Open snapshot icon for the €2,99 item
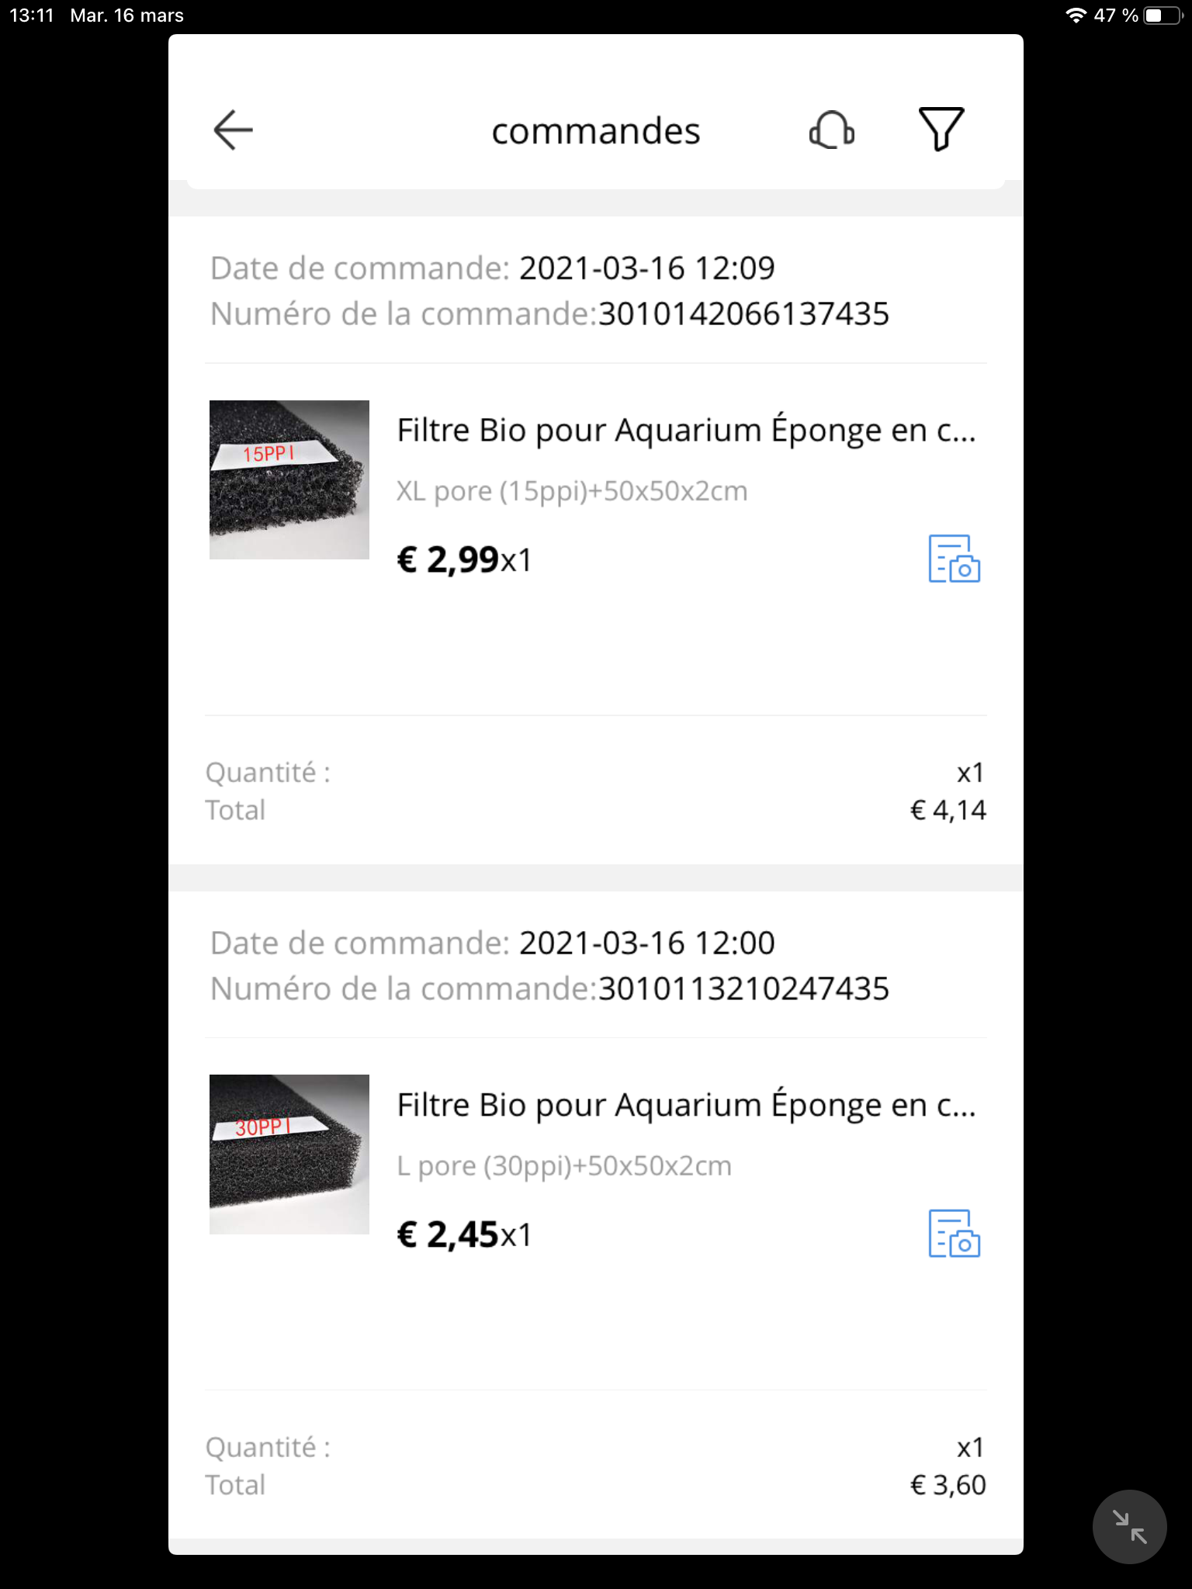 955,559
